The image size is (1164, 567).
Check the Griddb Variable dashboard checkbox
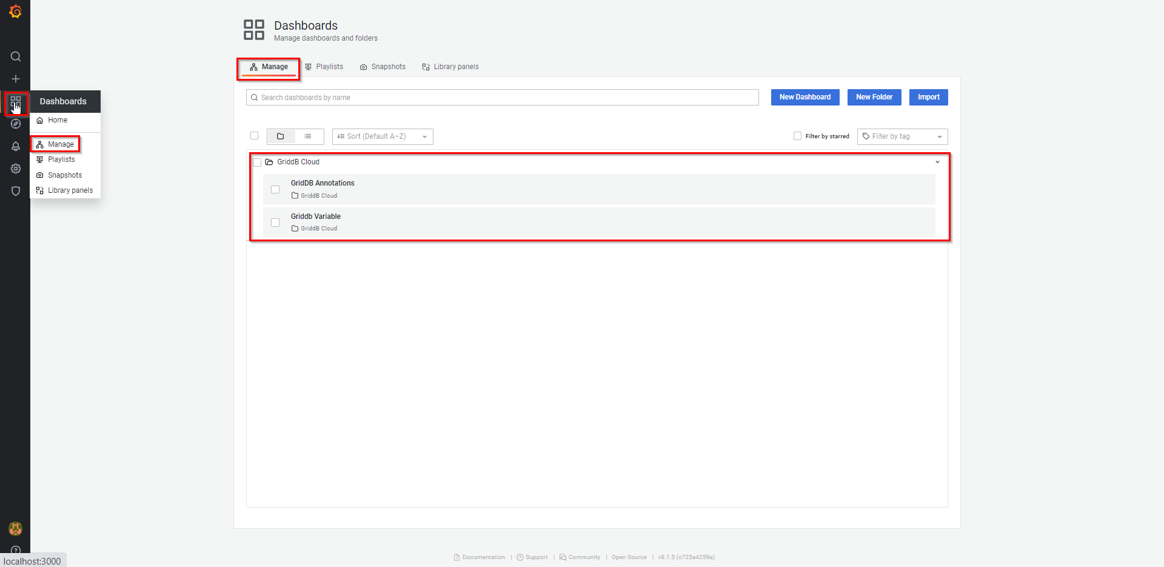pyautogui.click(x=275, y=223)
